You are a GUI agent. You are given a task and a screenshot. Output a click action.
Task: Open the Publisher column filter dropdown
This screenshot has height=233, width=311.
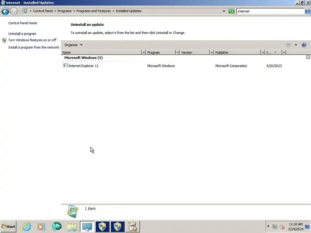tap(263, 52)
